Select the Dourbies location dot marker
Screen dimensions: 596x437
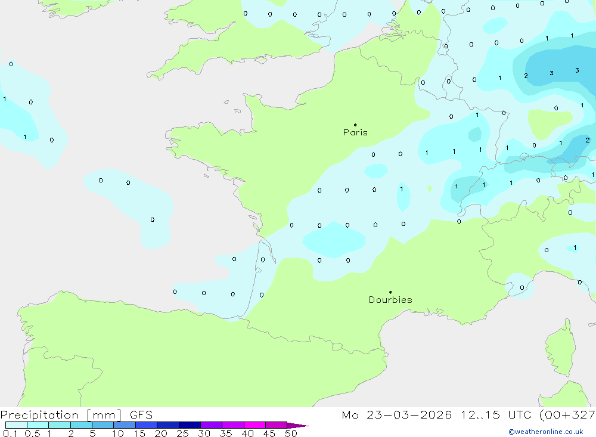coord(390,292)
